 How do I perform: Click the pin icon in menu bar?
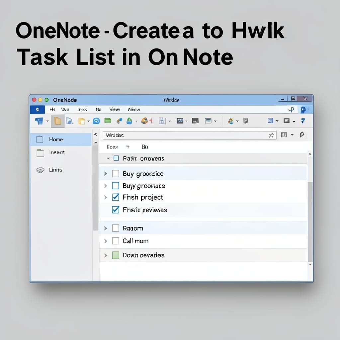291,110
